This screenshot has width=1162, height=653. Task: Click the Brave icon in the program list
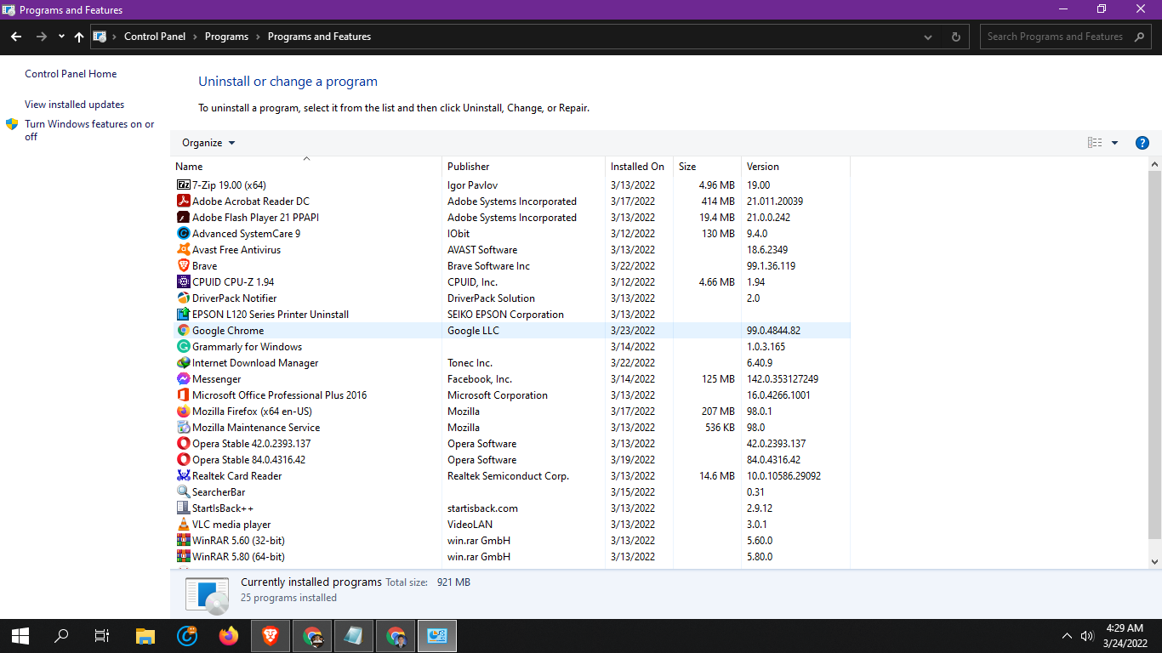coord(183,265)
